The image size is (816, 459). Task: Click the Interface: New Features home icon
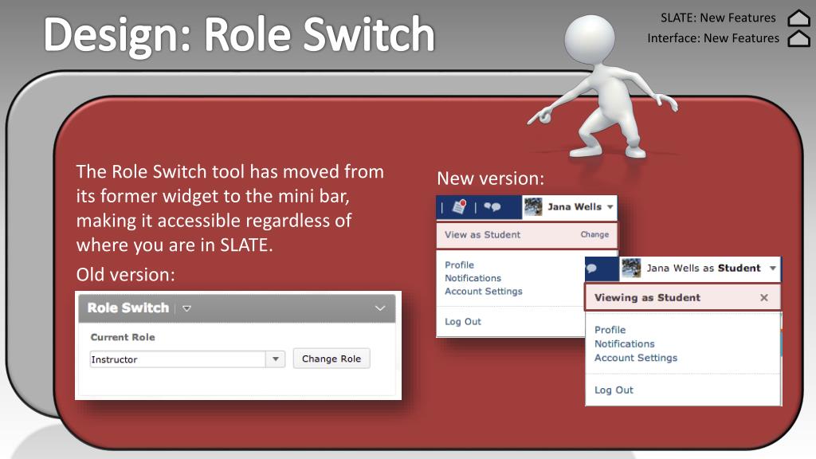tap(798, 38)
